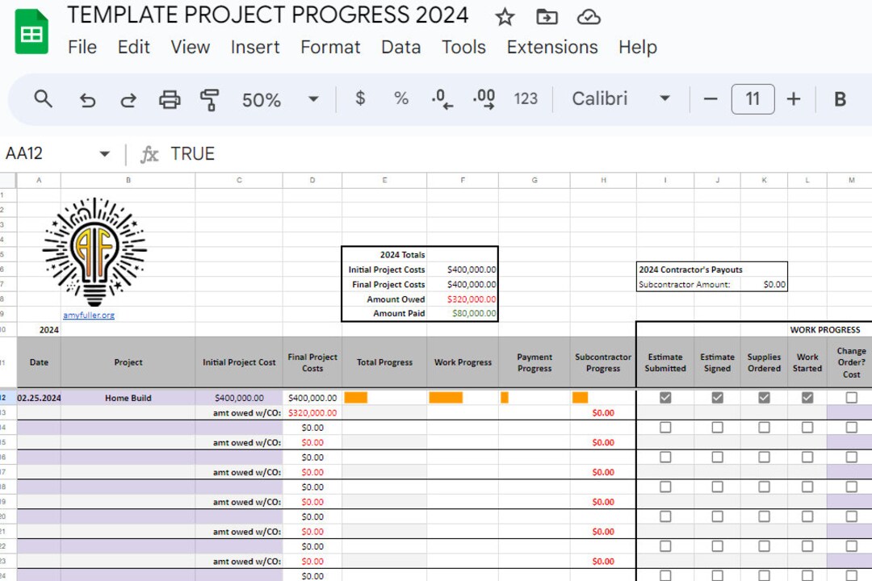
Task: Expand the name box dropdown showing AA12
Action: tap(104, 153)
